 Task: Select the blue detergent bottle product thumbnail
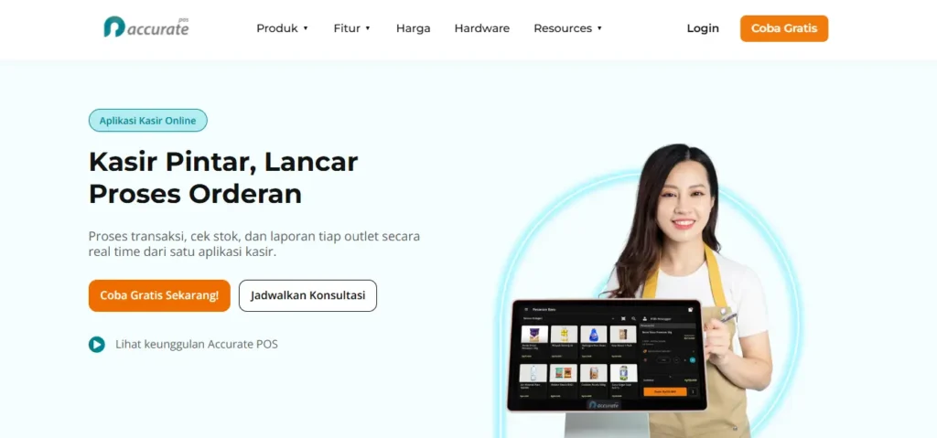[594, 335]
